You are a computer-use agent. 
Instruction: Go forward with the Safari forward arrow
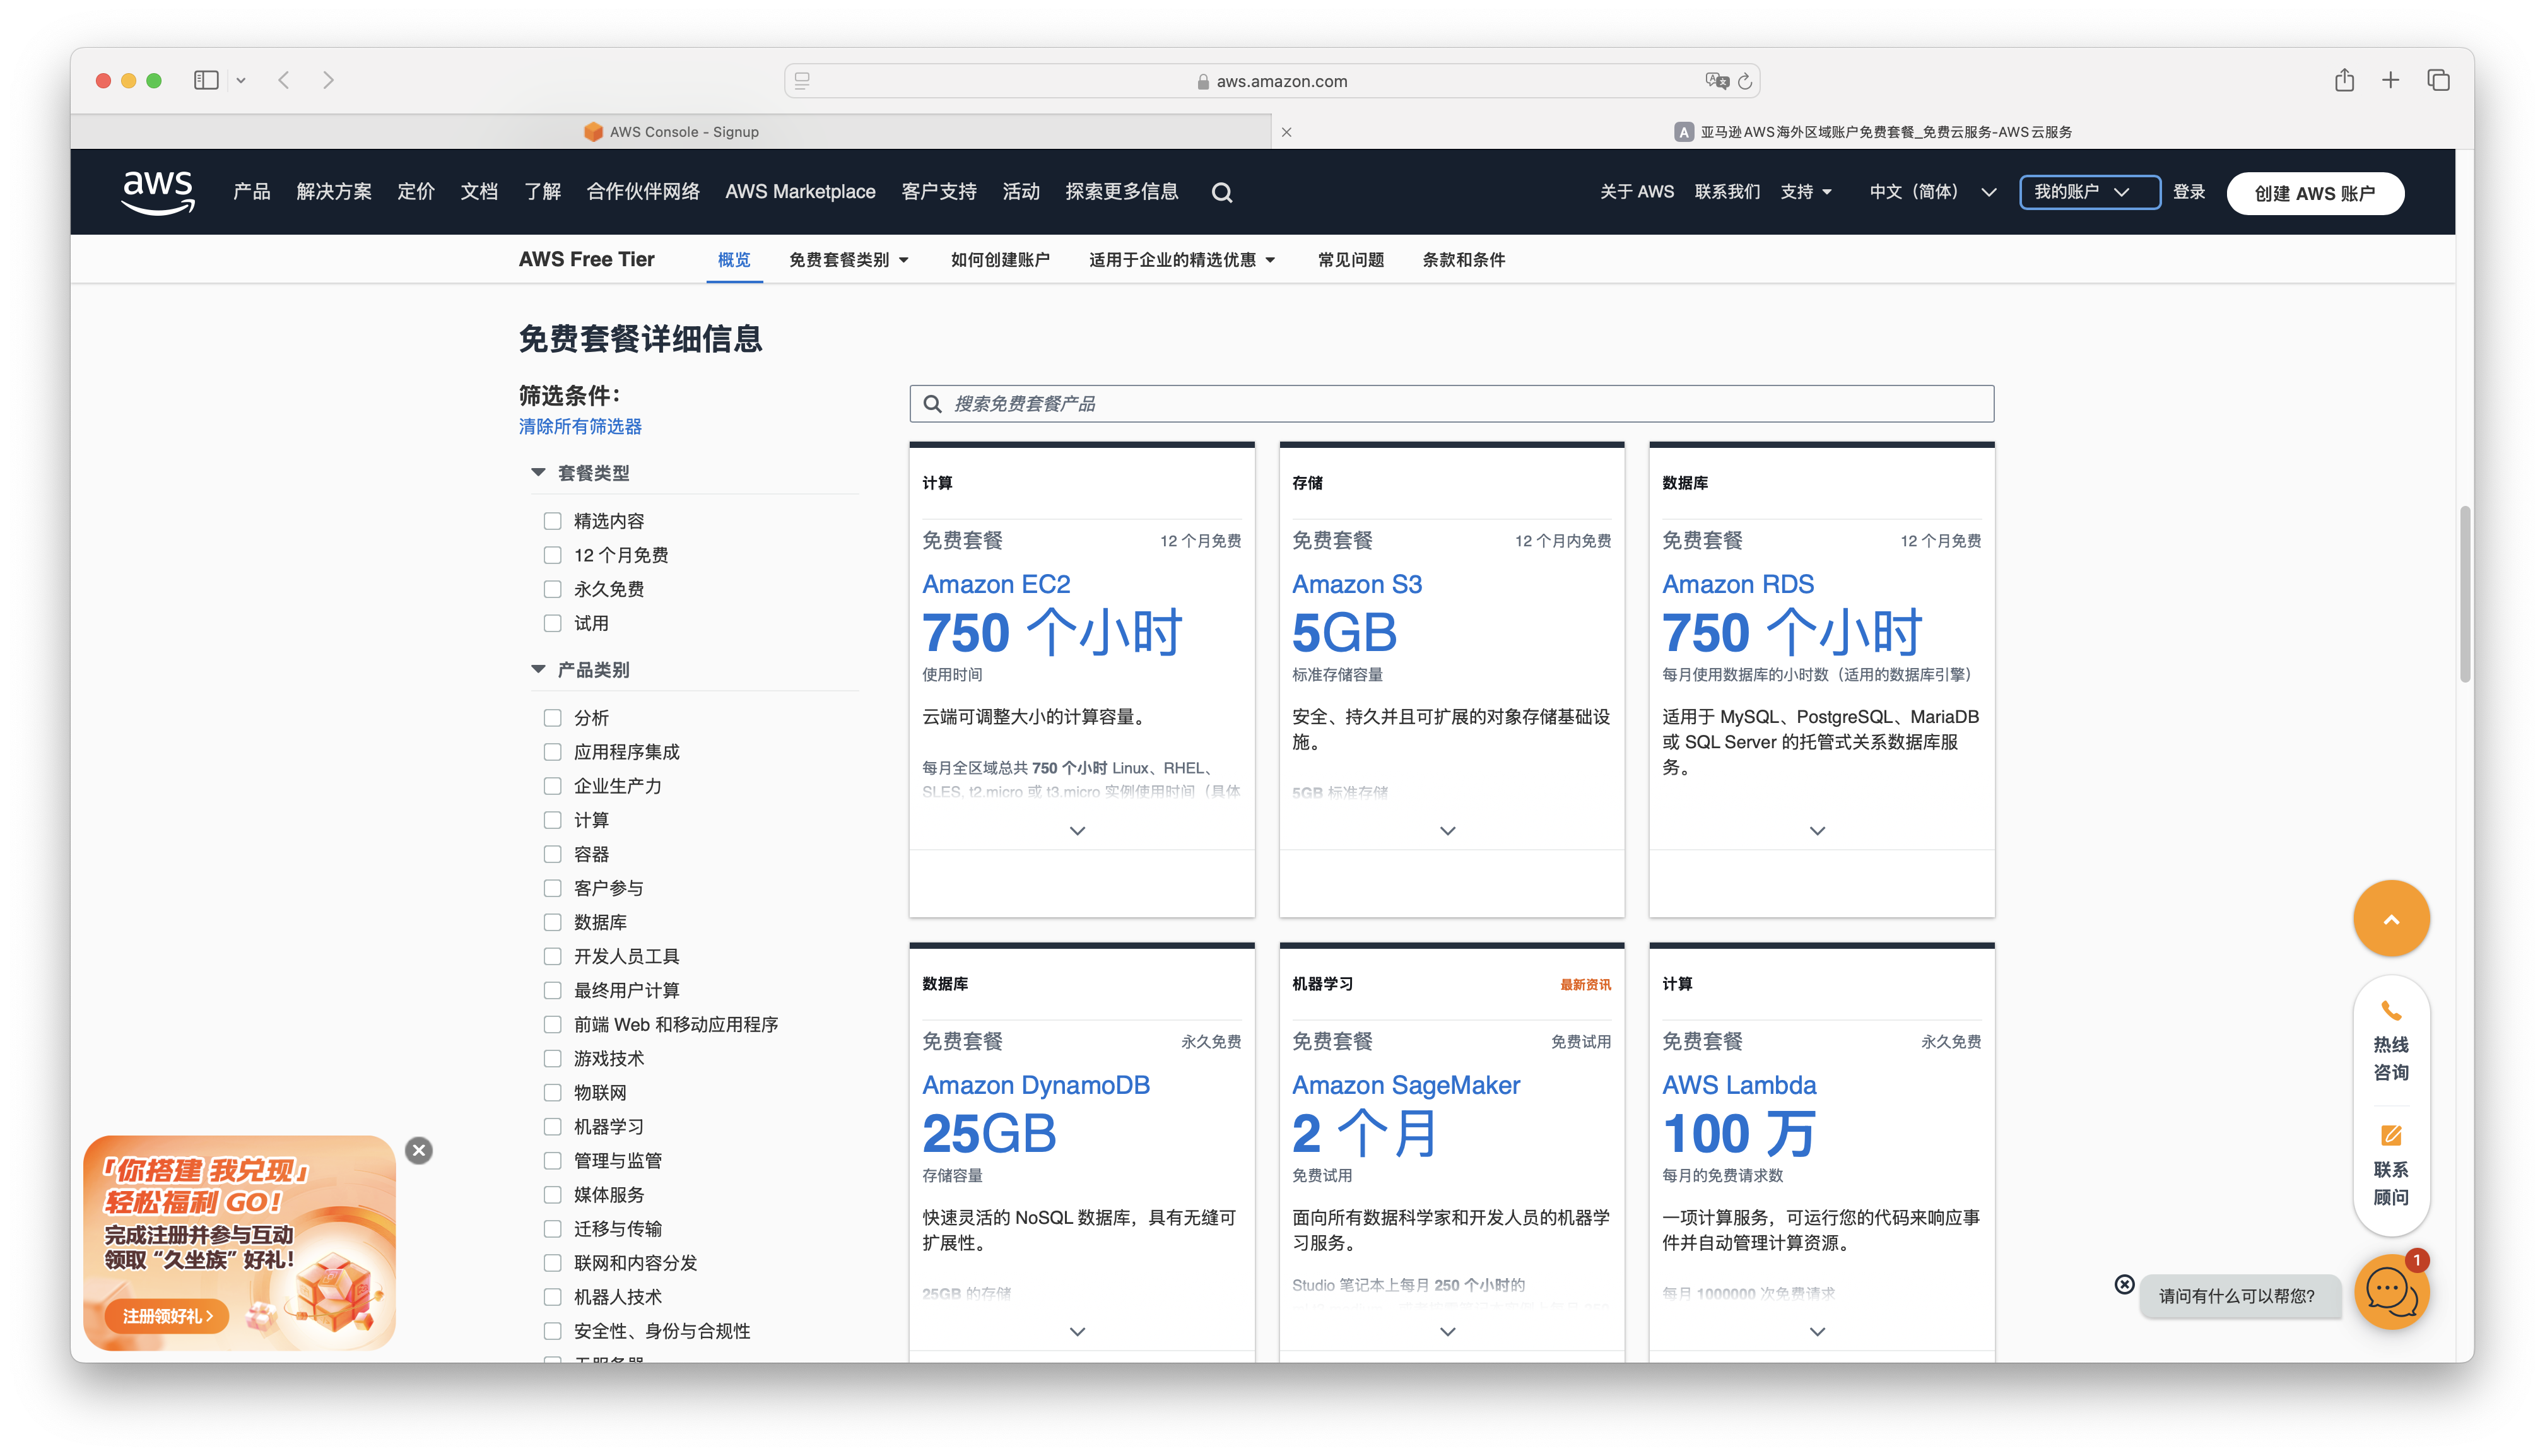pyautogui.click(x=328, y=80)
